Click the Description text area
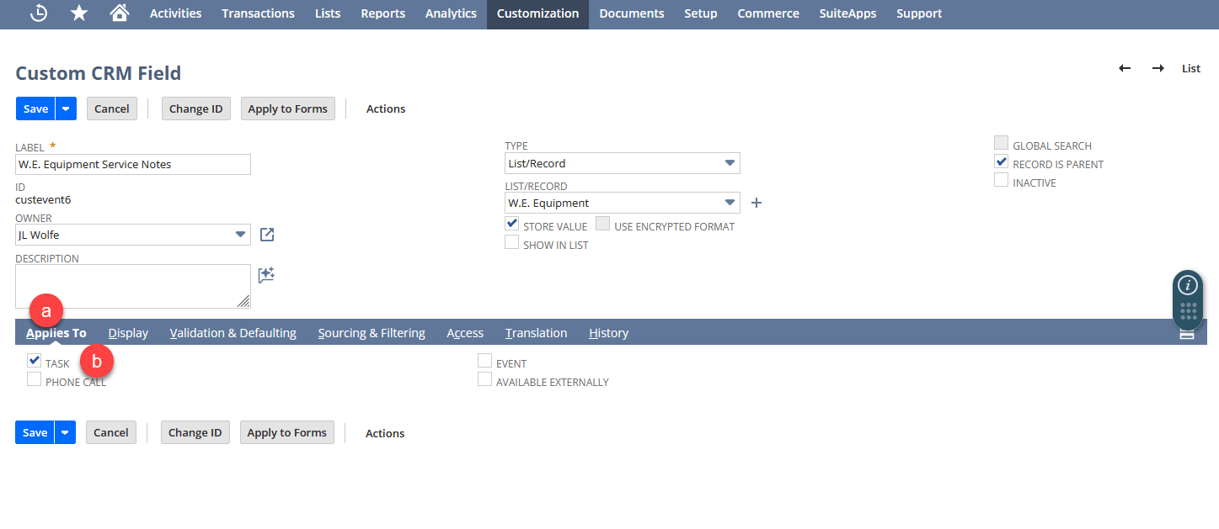The width and height of the screenshot is (1219, 529). pyautogui.click(x=133, y=287)
